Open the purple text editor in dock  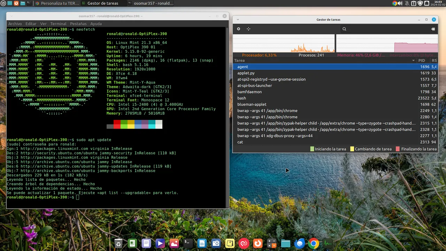point(146,244)
